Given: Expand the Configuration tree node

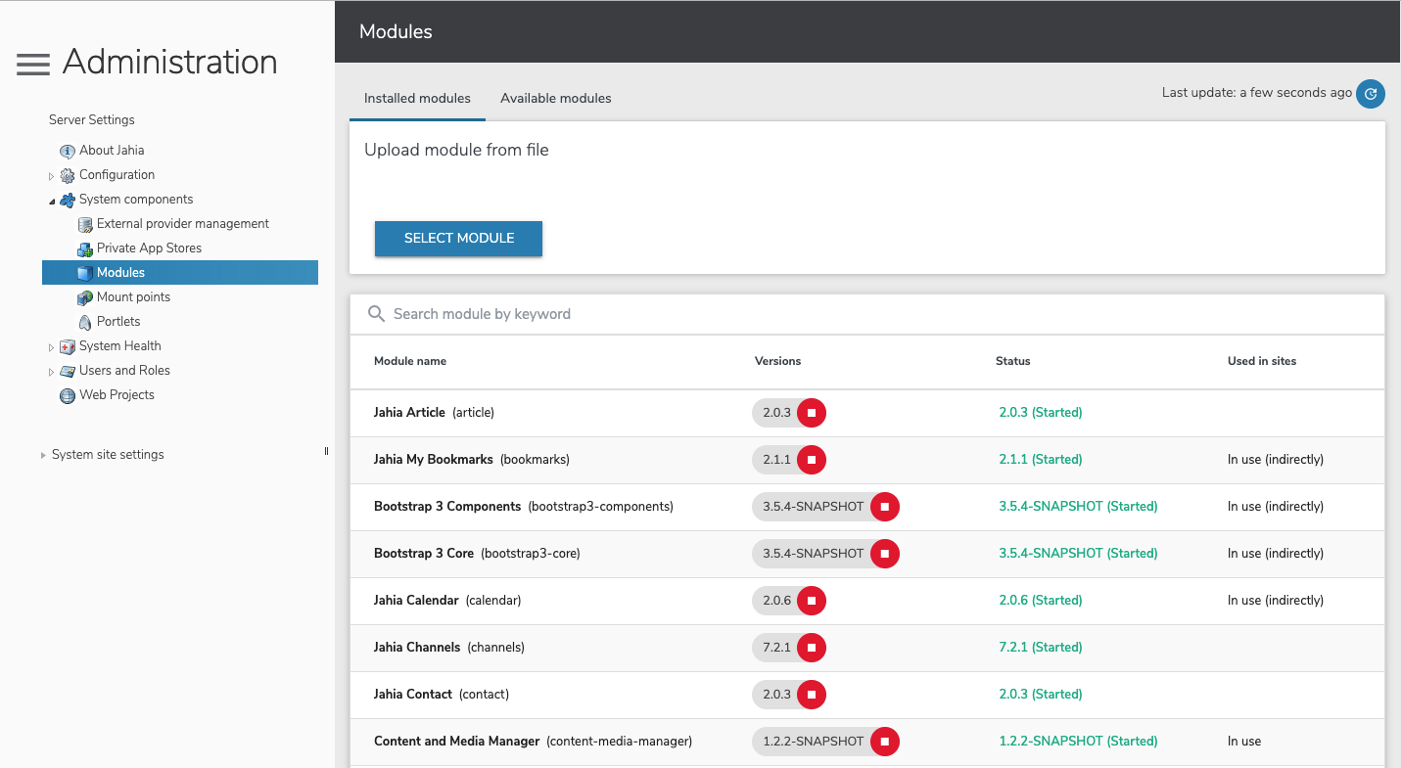Looking at the screenshot, I should click(x=52, y=174).
